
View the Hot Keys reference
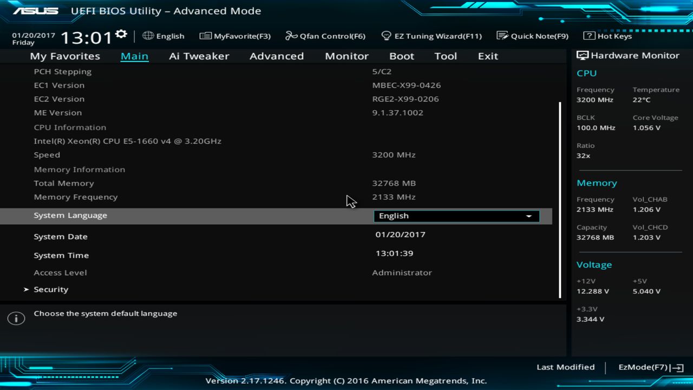click(x=610, y=36)
